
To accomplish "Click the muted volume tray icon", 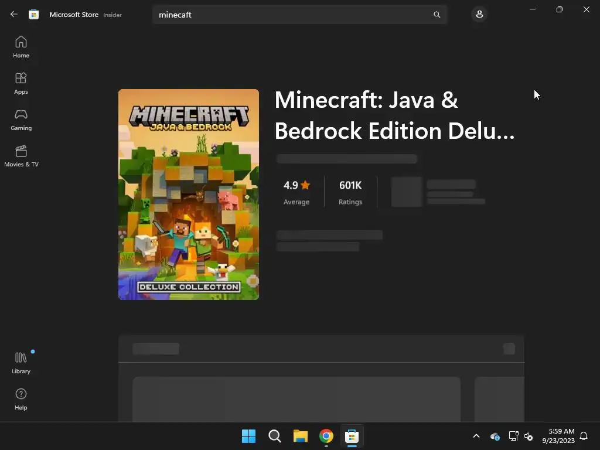I will [529, 436].
